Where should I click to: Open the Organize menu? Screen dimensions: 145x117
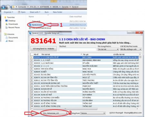click(x=8, y=12)
